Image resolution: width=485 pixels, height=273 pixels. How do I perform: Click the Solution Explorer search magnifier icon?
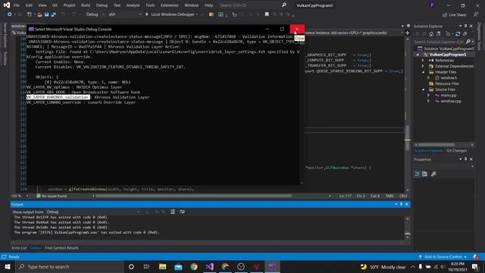pyautogui.click(x=468, y=42)
